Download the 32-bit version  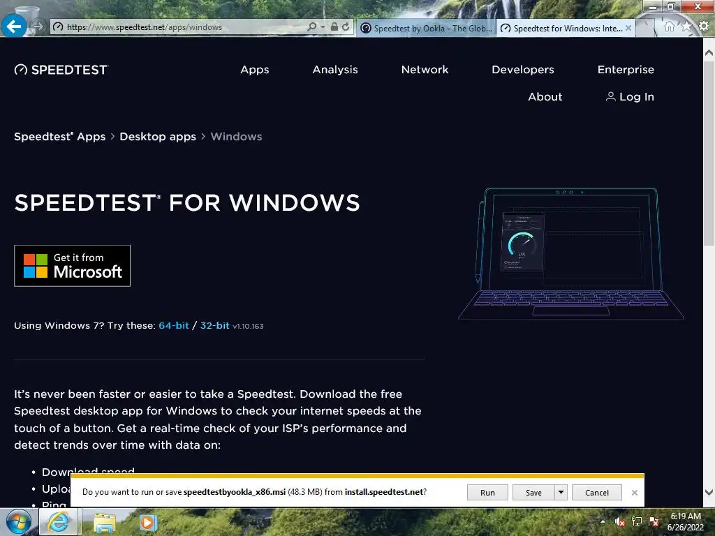[x=215, y=325]
